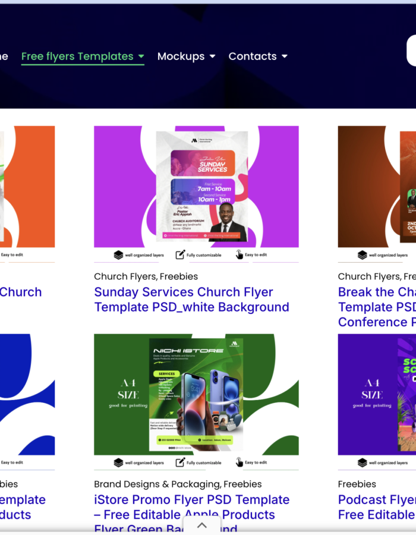Open the green Nichi iStore flyer thumbnail
The height and width of the screenshot is (535, 416).
196,395
